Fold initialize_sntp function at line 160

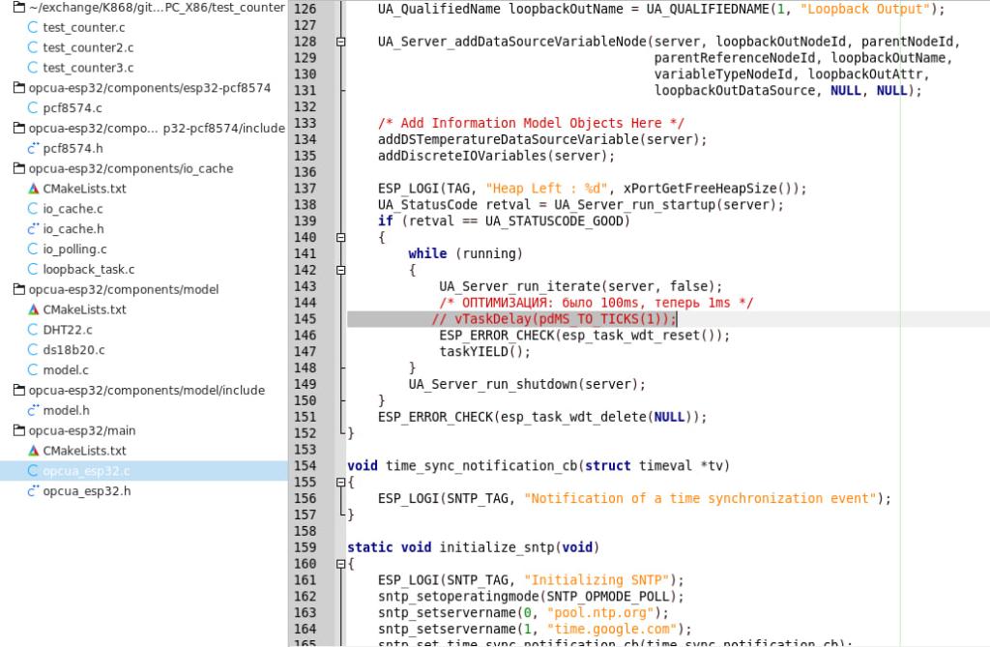(340, 564)
